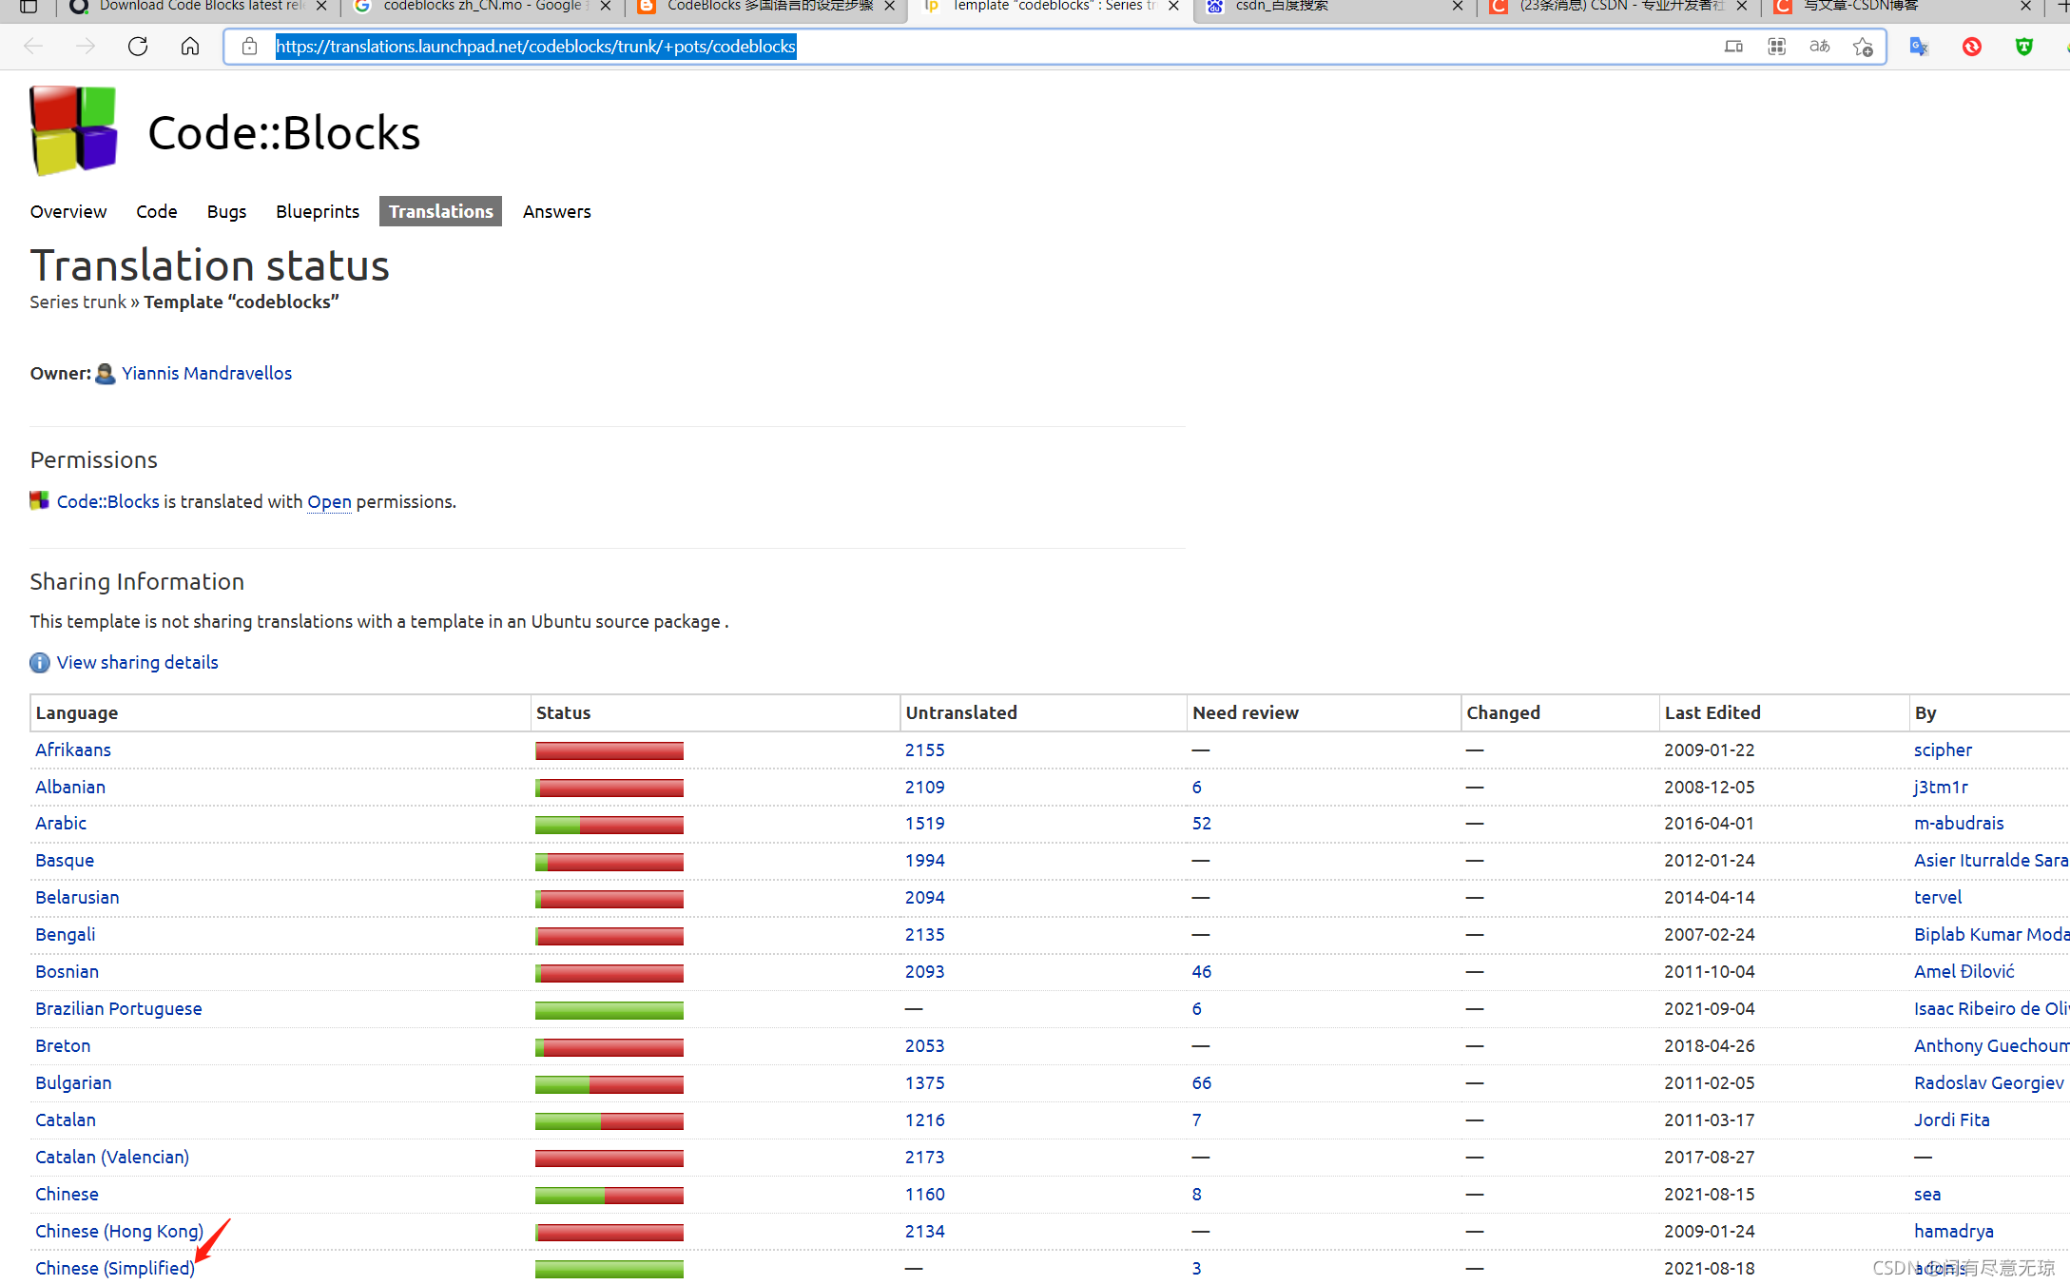Open the Translations tab
This screenshot has width=2070, height=1285.
(440, 211)
